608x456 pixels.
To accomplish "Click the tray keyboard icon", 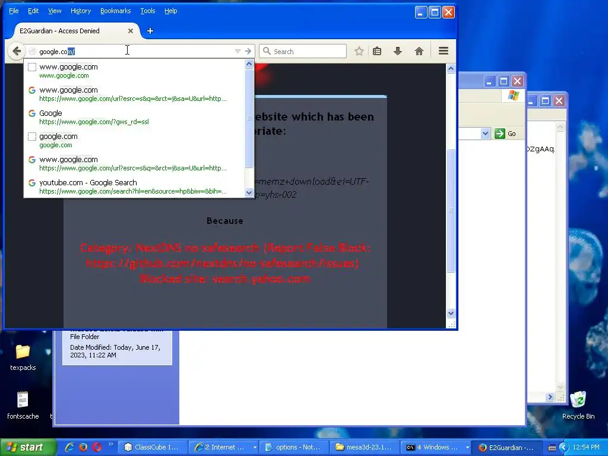I will pos(552,448).
